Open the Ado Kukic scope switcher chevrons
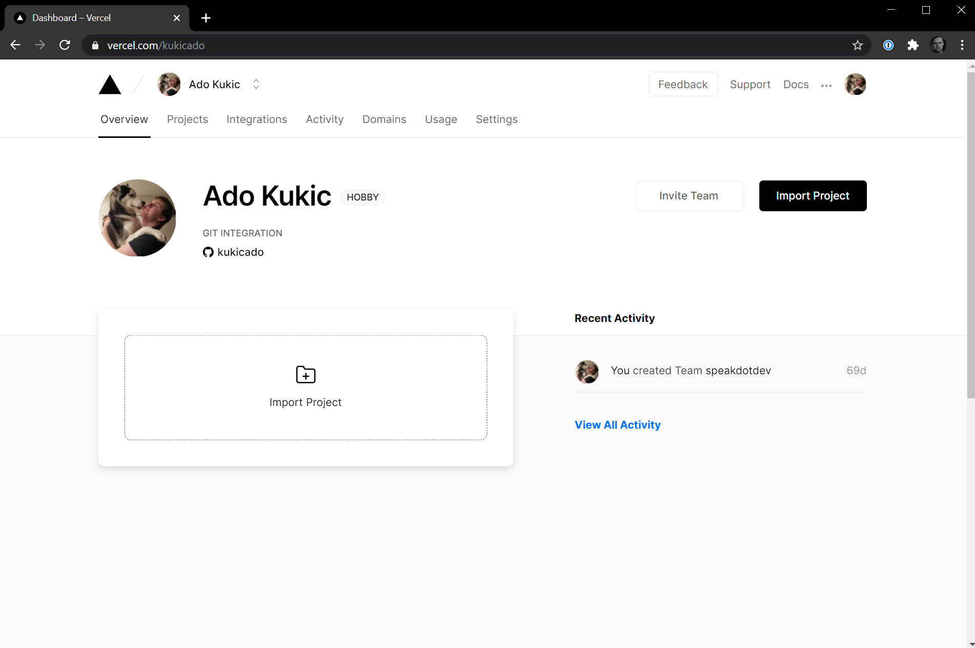 pyautogui.click(x=256, y=85)
